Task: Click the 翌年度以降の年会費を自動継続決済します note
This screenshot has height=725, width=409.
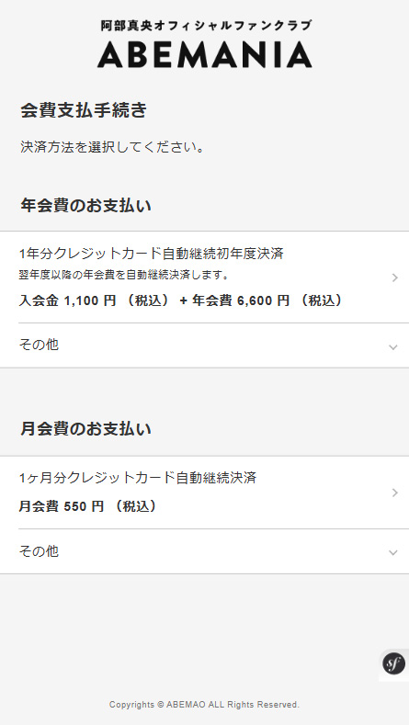Action: [x=124, y=275]
